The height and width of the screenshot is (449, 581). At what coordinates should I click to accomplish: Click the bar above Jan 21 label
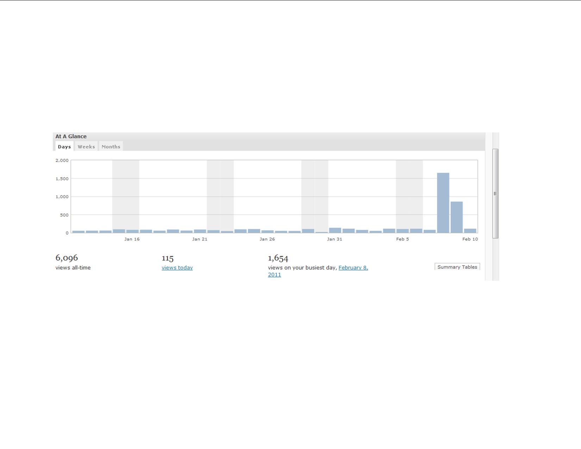[200, 231]
